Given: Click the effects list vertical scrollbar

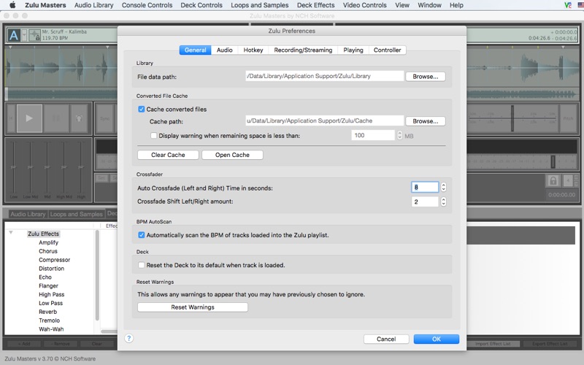Looking at the screenshot, I should pyautogui.click(x=97, y=275).
